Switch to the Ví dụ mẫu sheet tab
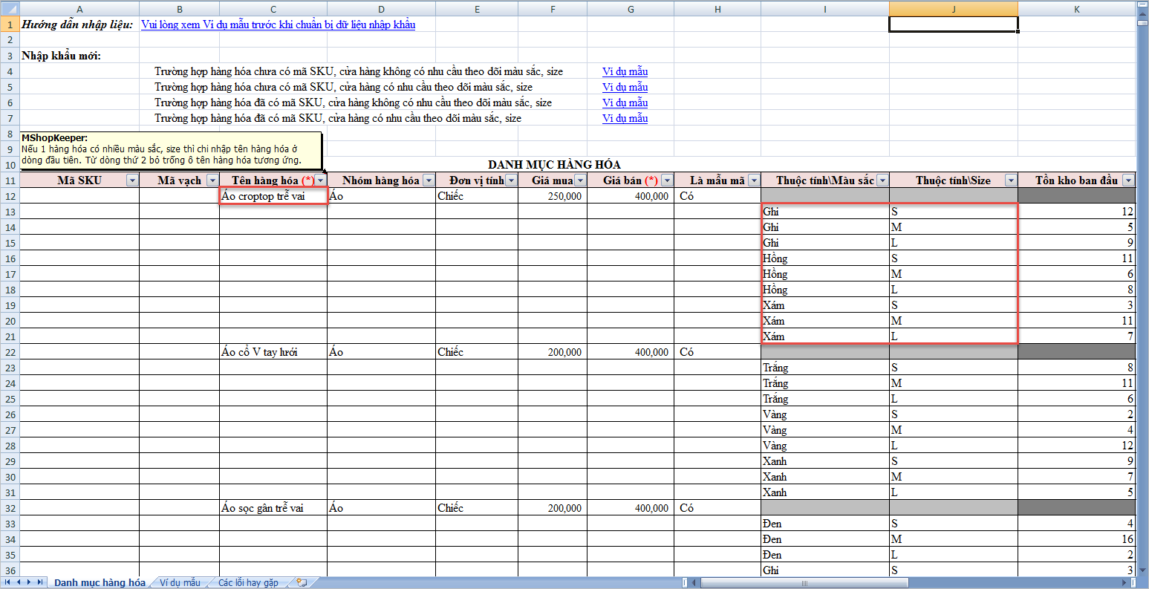Viewport: 1149px width, 589px height. click(x=180, y=583)
